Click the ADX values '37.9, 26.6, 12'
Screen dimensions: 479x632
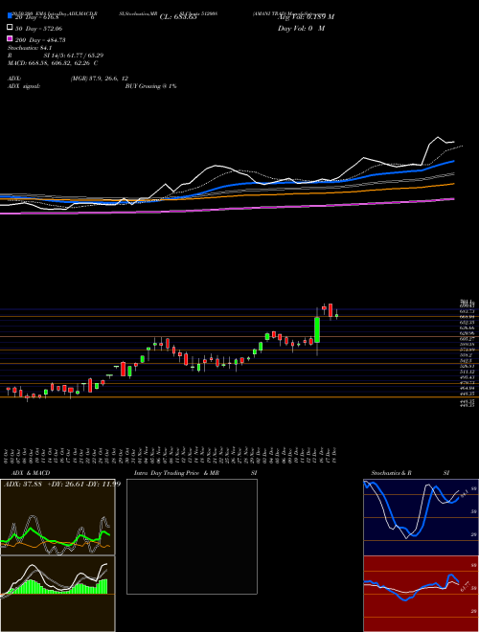[100, 79]
